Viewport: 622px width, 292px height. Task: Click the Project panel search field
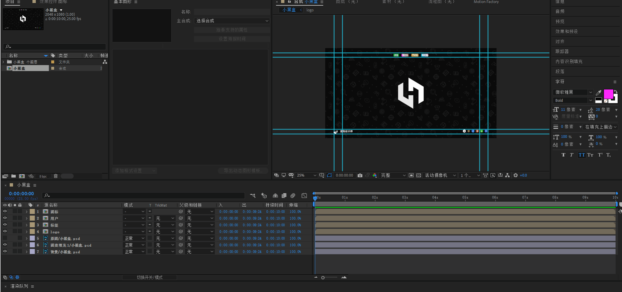coord(55,47)
